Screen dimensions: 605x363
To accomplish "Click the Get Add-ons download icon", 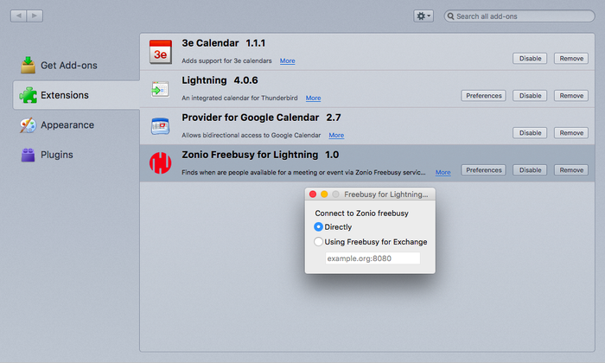I will 29,65.
